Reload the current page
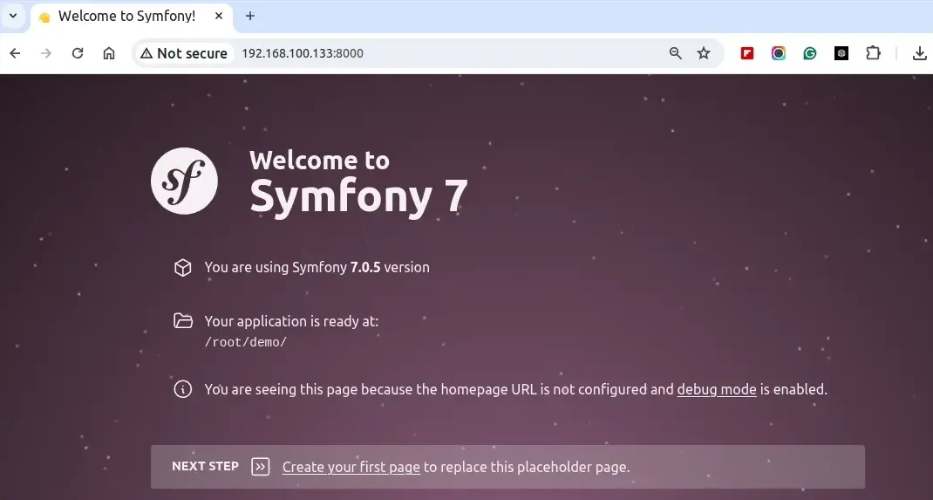Screen dimensions: 933x500 (78, 53)
